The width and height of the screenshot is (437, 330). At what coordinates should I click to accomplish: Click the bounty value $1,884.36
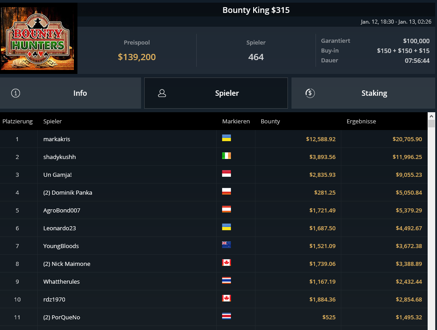pos(323,299)
